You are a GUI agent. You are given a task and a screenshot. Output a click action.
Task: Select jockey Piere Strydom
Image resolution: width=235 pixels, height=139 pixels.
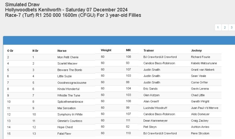tap(200, 133)
